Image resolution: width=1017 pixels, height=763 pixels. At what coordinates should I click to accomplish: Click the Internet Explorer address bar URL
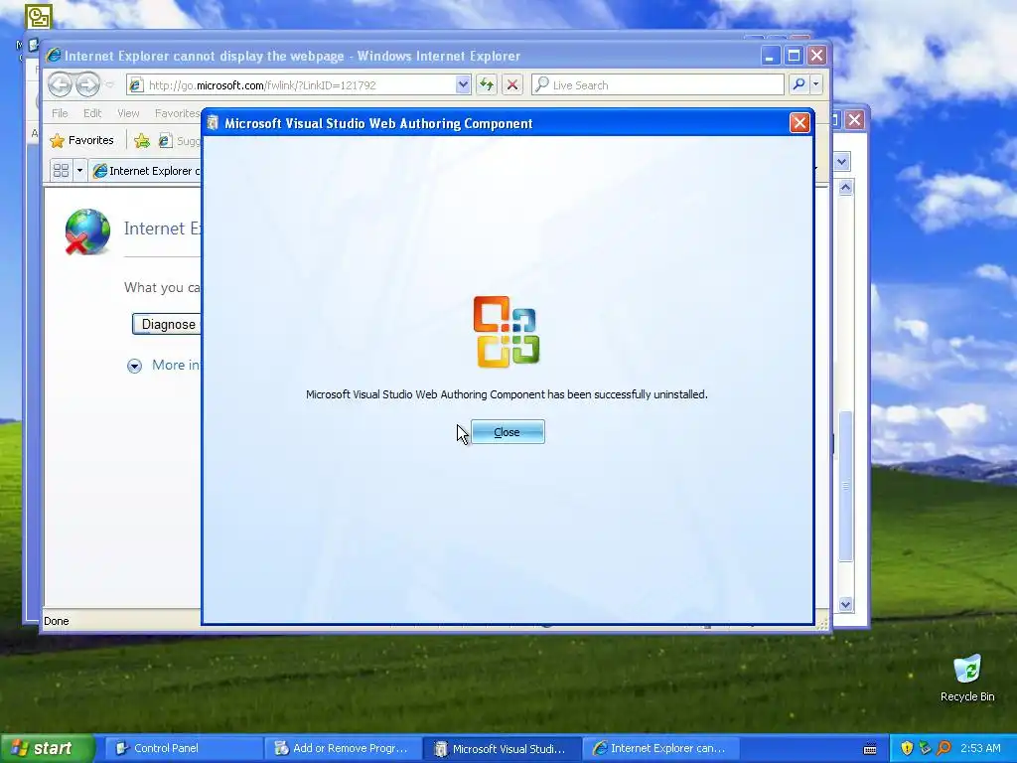click(262, 85)
